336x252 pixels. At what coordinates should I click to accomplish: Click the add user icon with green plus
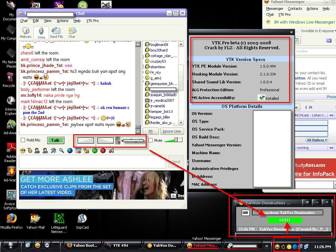[x=45, y=151]
